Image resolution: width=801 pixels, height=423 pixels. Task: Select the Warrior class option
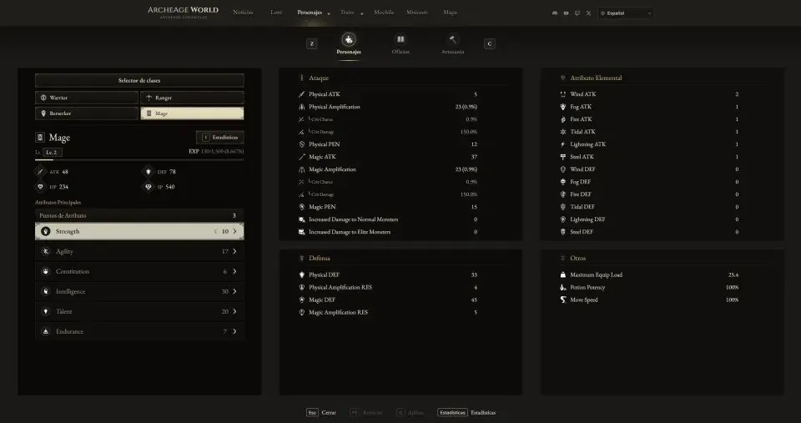tap(87, 98)
